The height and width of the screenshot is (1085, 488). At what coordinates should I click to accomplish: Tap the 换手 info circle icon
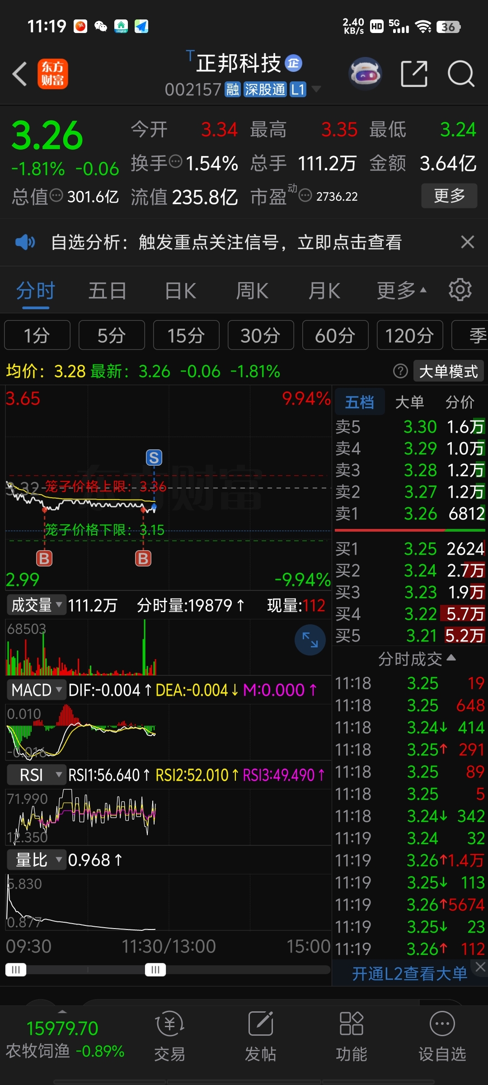coord(175,161)
